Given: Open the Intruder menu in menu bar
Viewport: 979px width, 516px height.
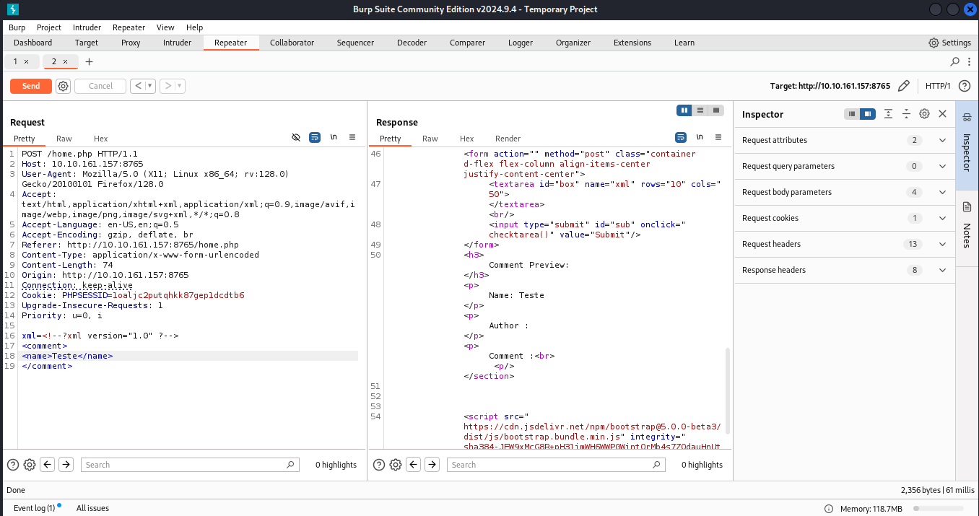Looking at the screenshot, I should 87,27.
